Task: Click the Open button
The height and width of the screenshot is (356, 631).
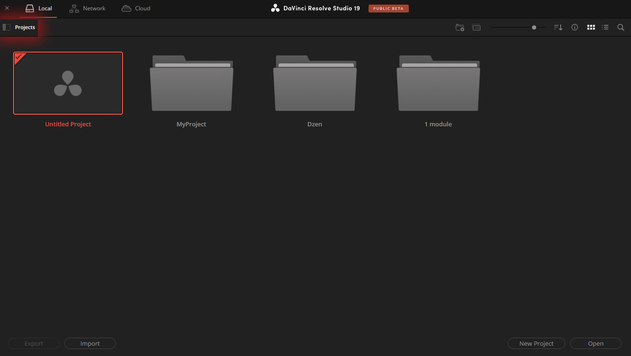Action: tap(596, 343)
